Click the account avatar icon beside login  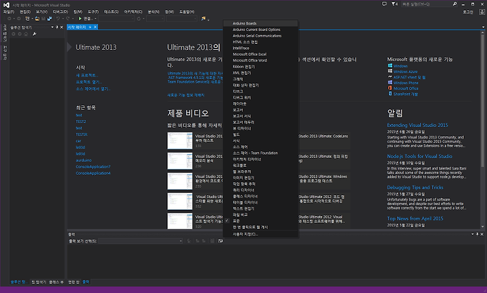[x=482, y=11]
